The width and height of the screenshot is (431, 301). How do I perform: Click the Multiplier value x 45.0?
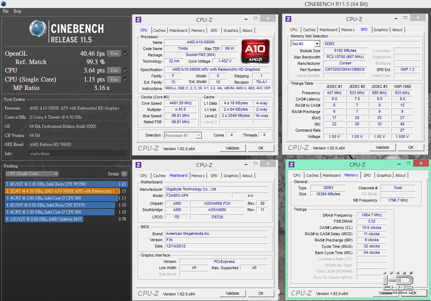pos(181,110)
